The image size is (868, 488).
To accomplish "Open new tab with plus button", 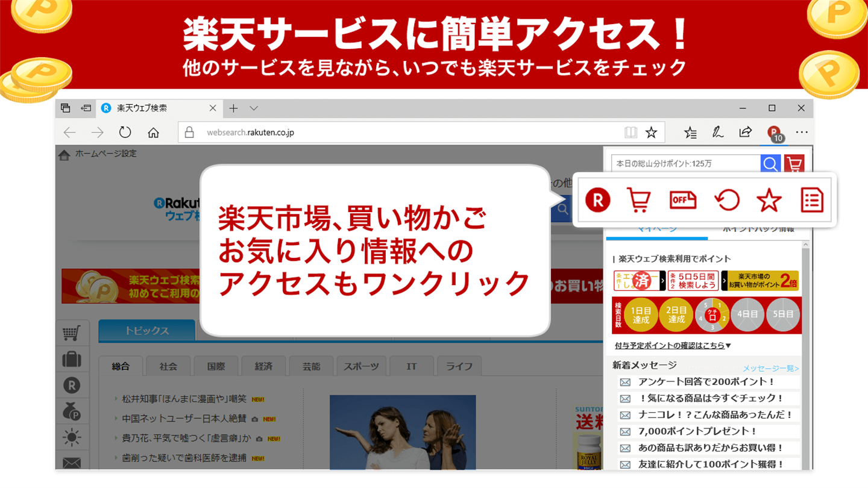I will click(233, 108).
